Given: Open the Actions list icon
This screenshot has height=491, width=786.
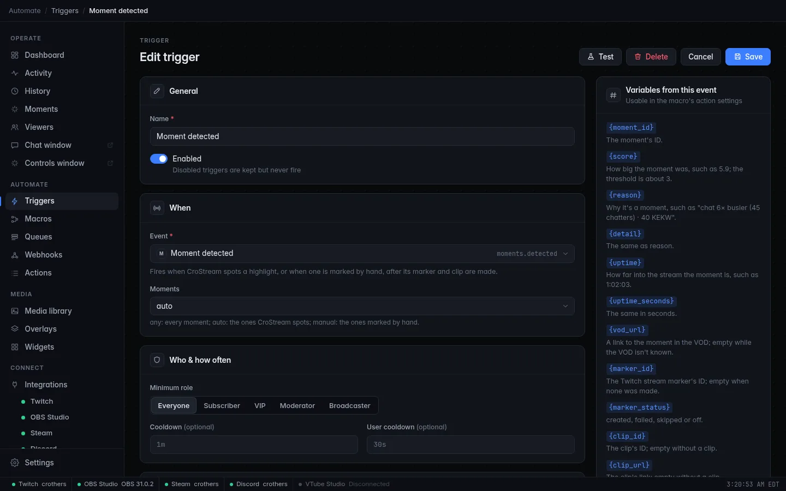Looking at the screenshot, I should tap(15, 273).
